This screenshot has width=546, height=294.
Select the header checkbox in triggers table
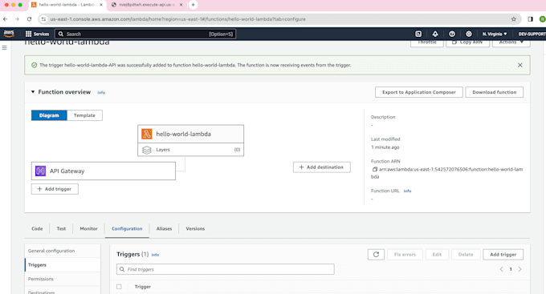coord(119,287)
